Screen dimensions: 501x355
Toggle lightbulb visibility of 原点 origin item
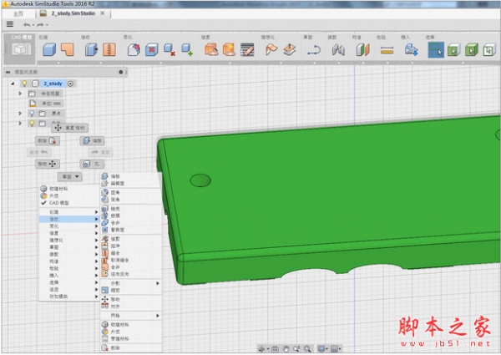pyautogui.click(x=32, y=113)
